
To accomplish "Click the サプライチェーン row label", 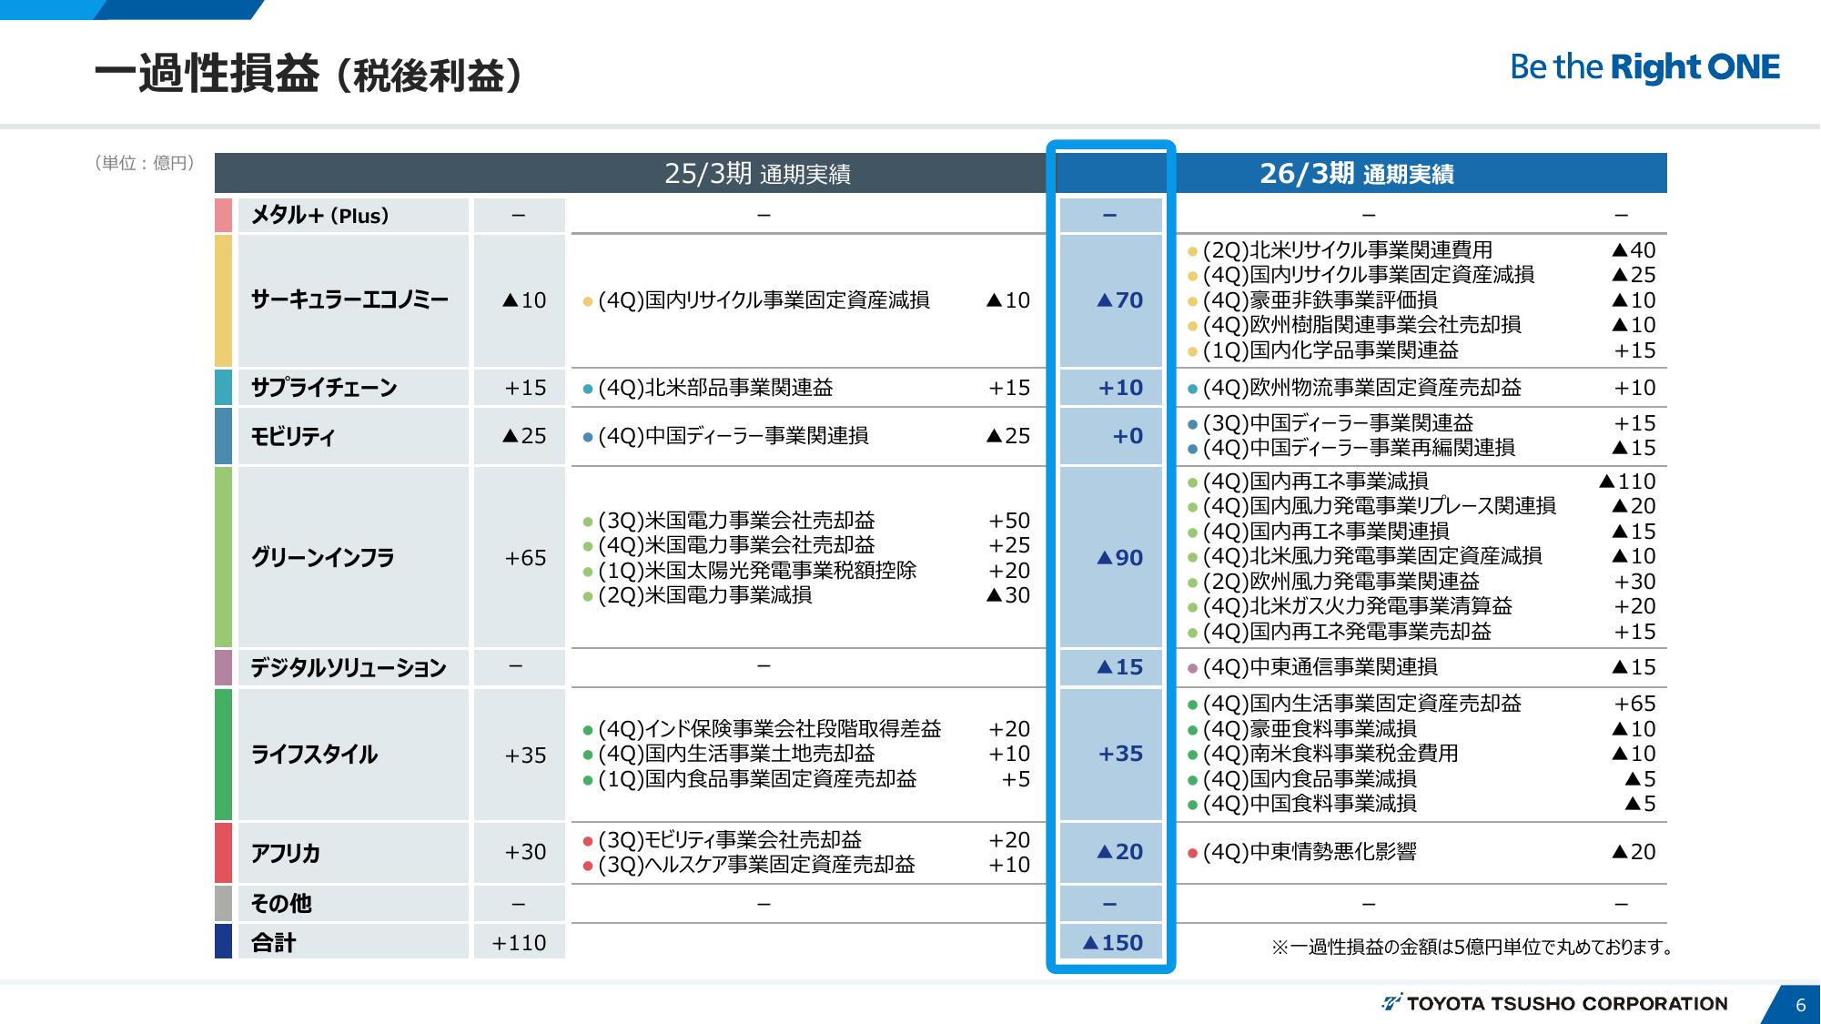I will tap(324, 388).
